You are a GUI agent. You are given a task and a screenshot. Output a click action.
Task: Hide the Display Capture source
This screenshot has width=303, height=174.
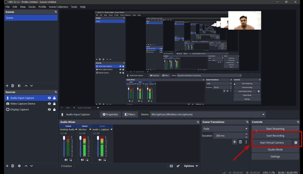click(49, 110)
